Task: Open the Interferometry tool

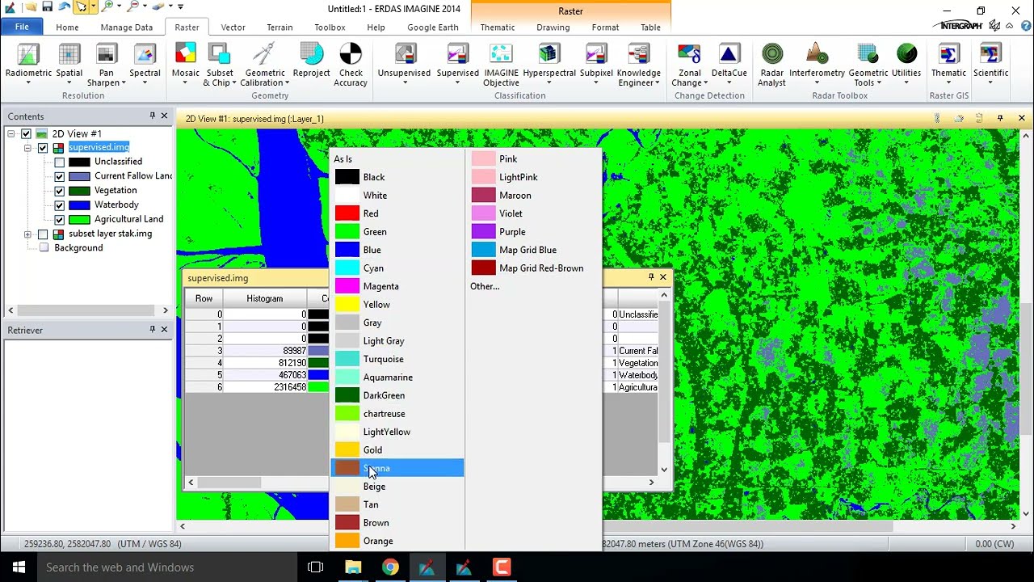Action: click(817, 63)
